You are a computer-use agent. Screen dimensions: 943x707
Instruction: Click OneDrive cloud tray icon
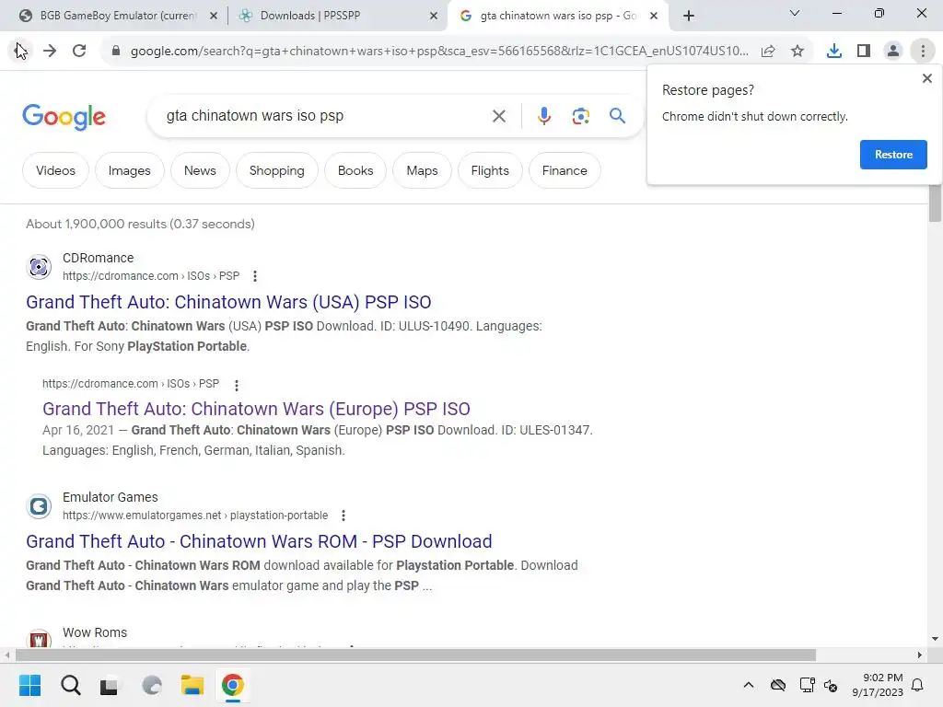tap(777, 685)
